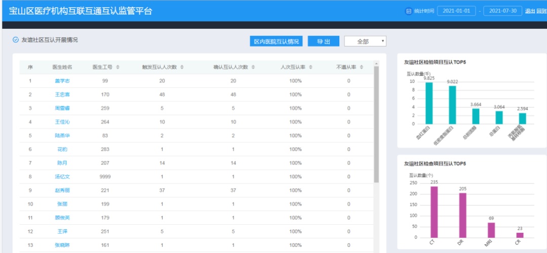Click the DR bar showing 205
The image size is (547, 253).
[x=462, y=215]
